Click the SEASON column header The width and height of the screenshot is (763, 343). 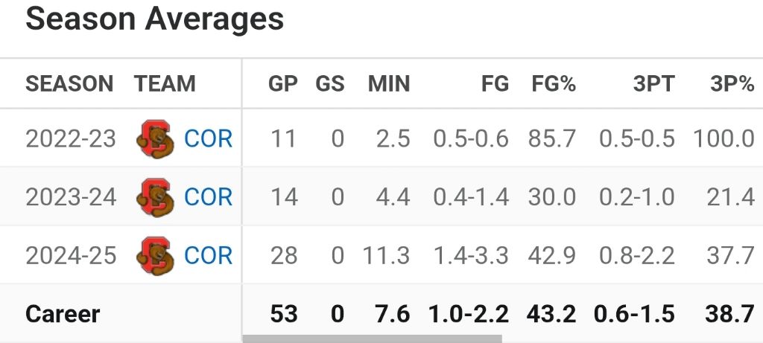click(x=69, y=84)
